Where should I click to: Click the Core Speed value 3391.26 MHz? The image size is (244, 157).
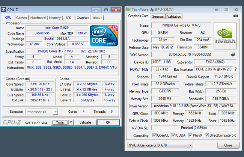tap(40, 84)
